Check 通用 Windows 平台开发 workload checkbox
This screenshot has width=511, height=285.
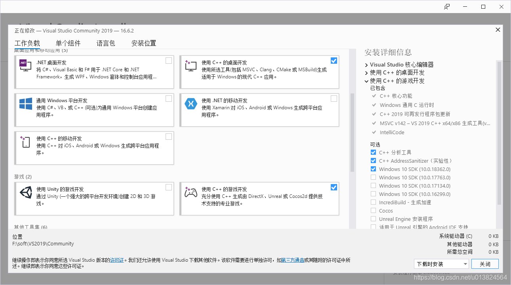169,99
